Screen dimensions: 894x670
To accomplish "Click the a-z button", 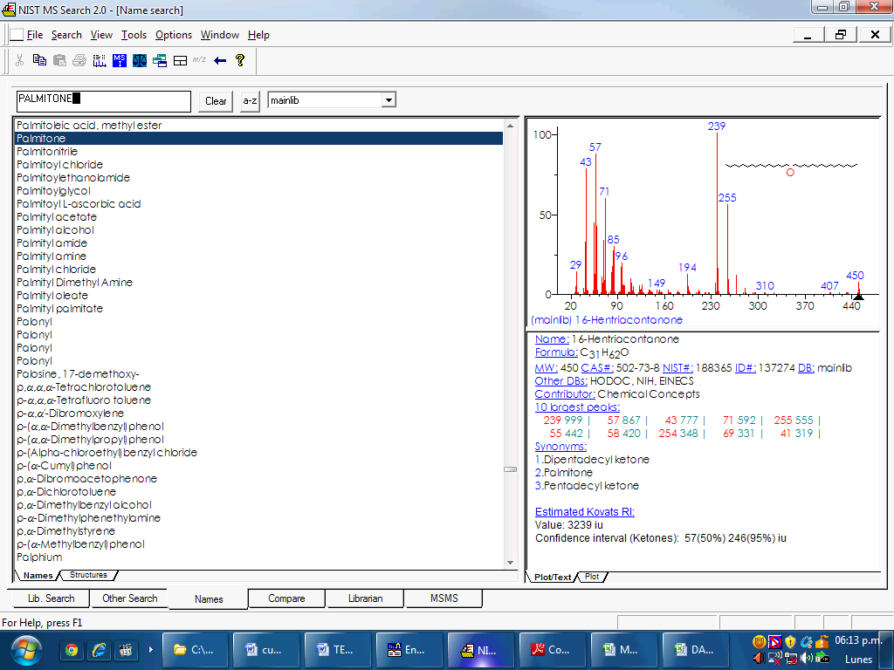I will (250, 101).
